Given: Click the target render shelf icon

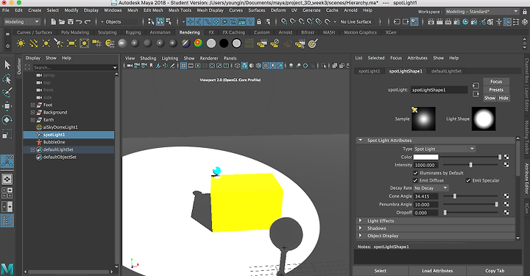Looking at the screenshot, I should tap(313, 43).
